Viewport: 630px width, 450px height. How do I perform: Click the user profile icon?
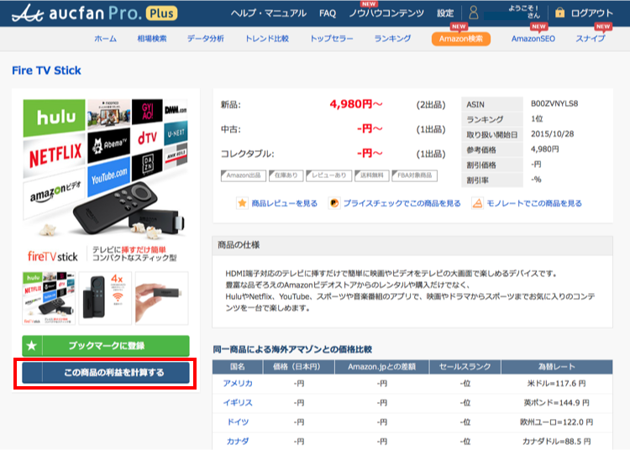[x=474, y=13]
